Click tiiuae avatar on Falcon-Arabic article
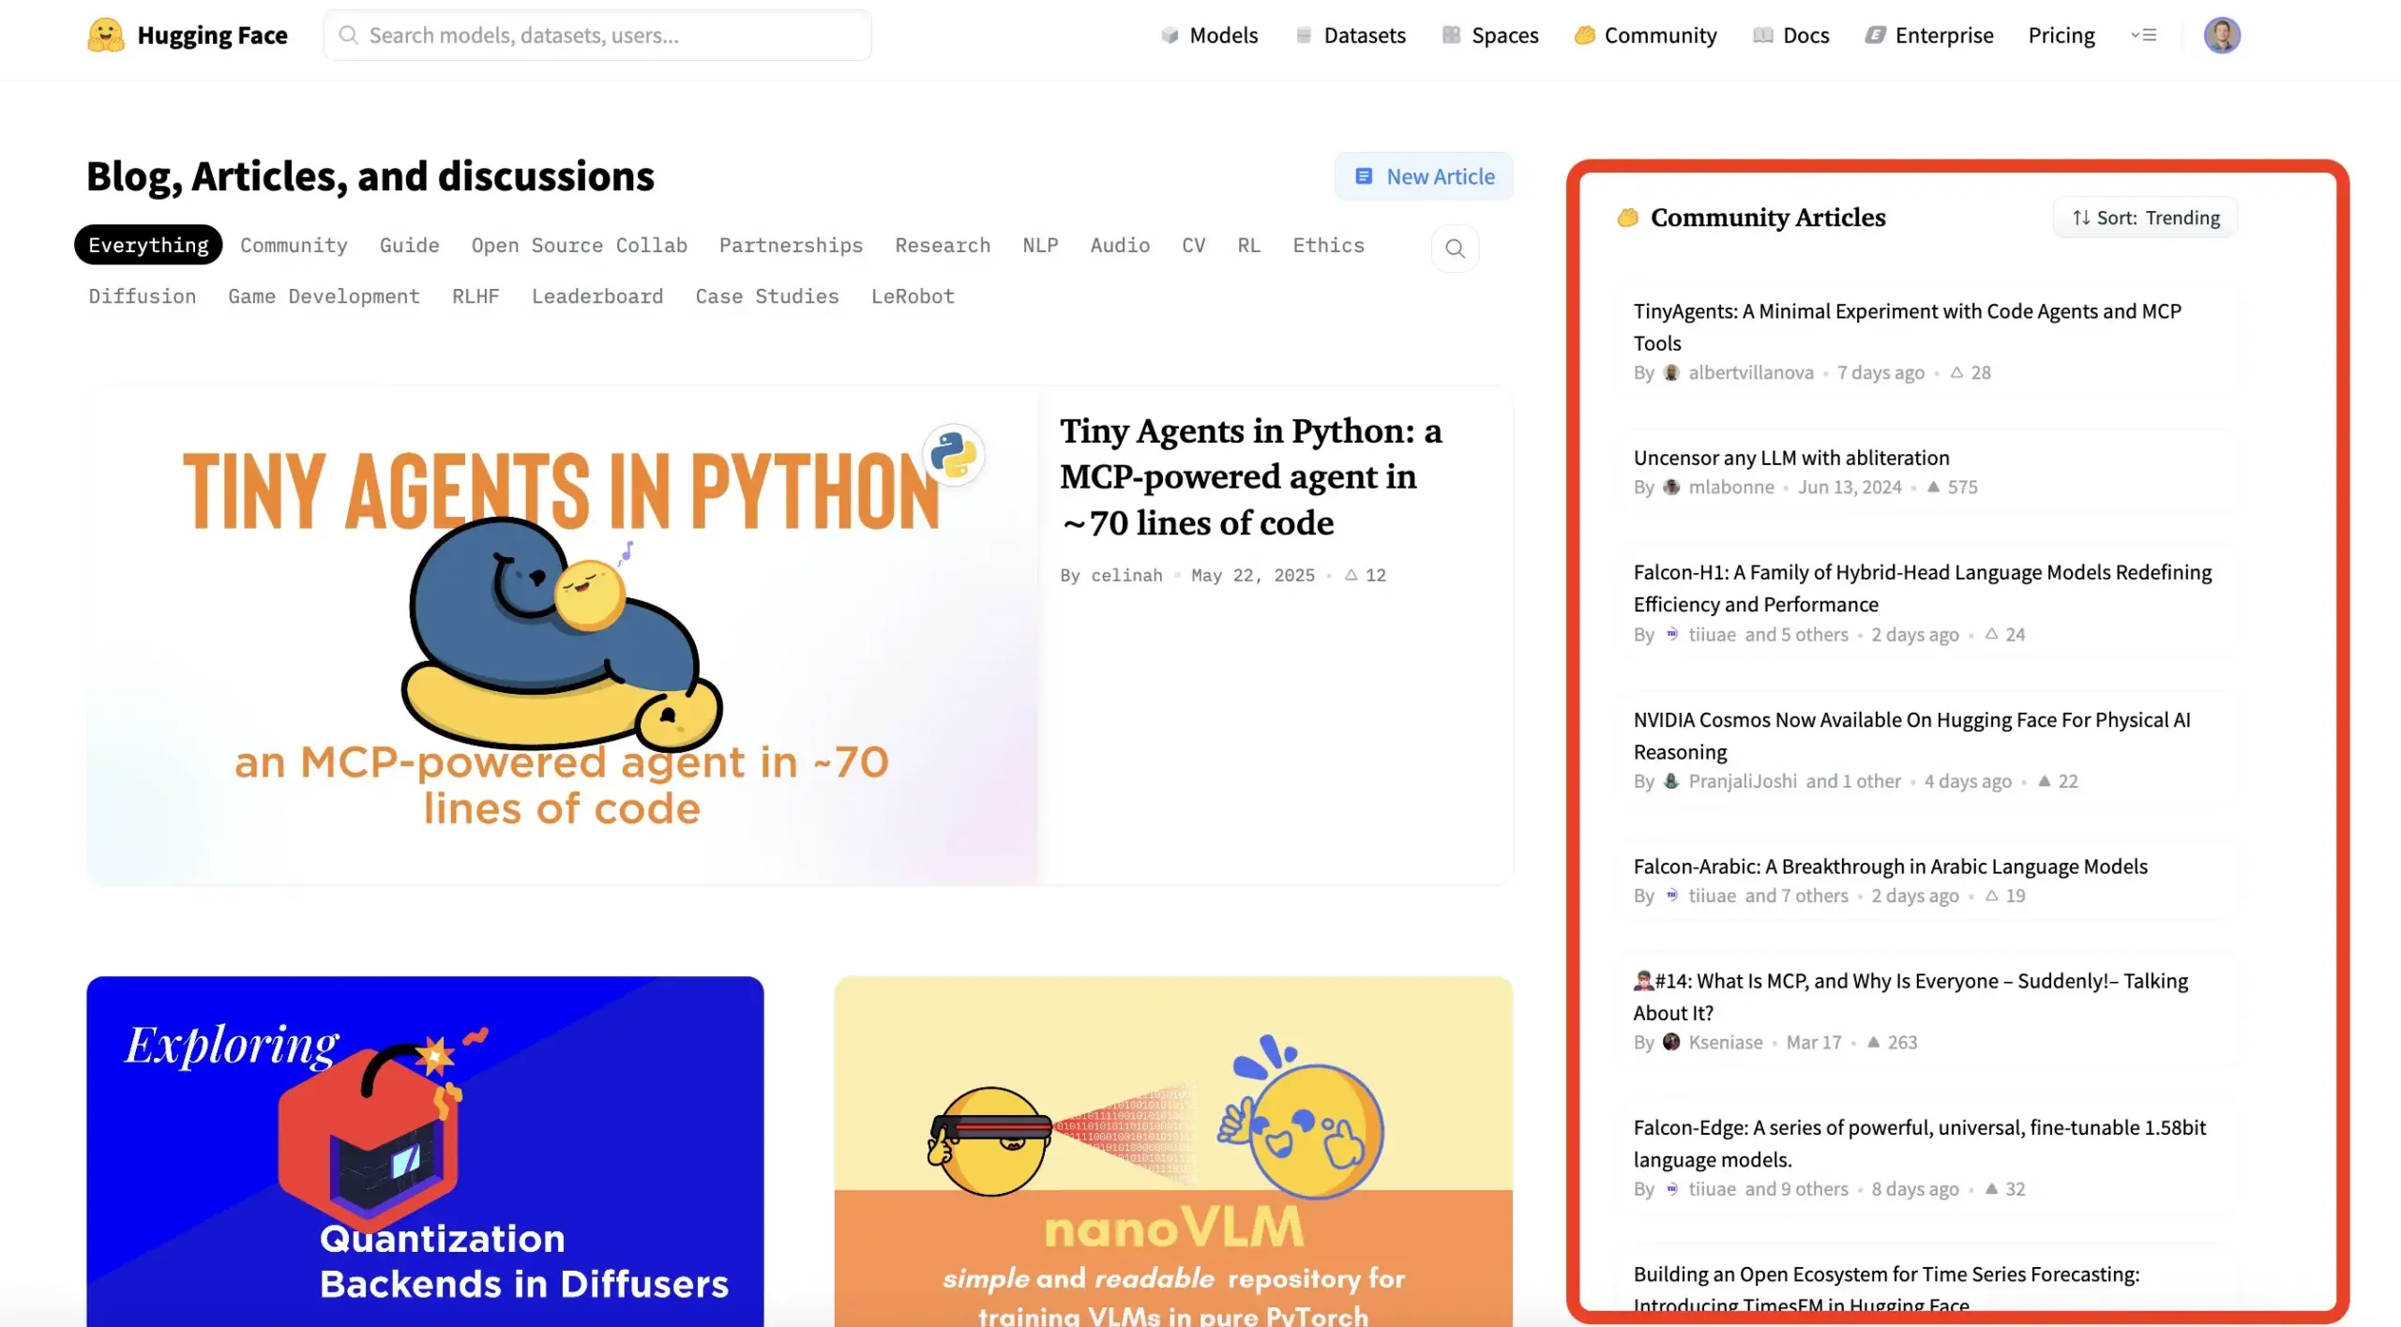 tap(1671, 897)
